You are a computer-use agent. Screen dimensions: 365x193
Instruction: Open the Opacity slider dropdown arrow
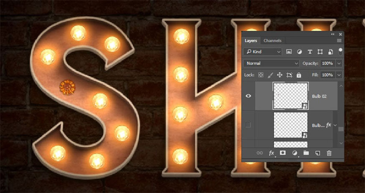339,63
